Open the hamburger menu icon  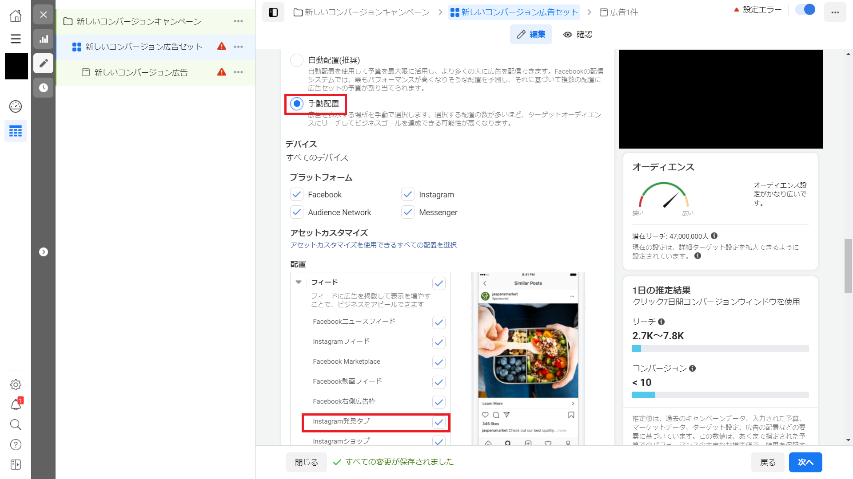pos(16,39)
